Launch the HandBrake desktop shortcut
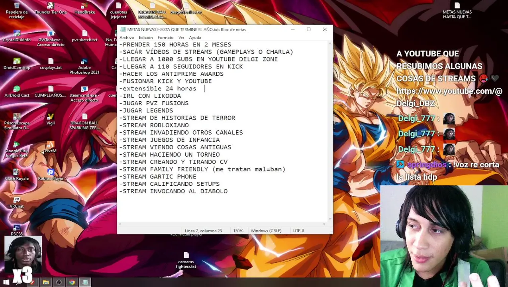The image size is (508, 287). point(84,8)
